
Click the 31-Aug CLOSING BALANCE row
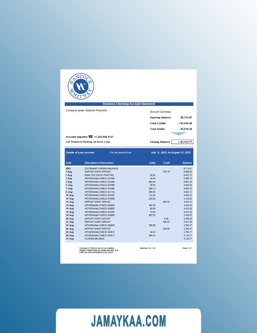(x=94, y=239)
